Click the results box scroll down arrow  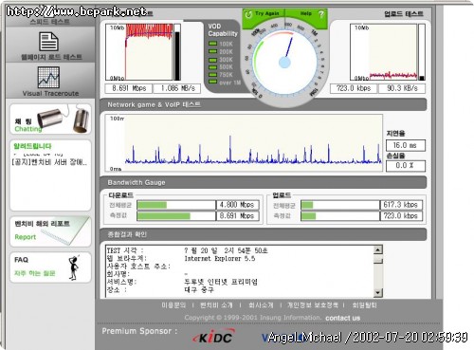378,293
